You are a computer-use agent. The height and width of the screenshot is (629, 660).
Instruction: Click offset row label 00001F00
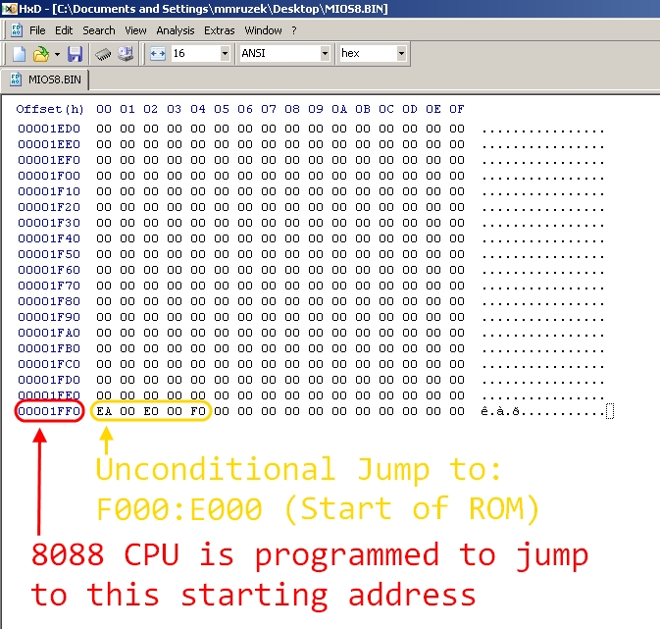pos(49,176)
